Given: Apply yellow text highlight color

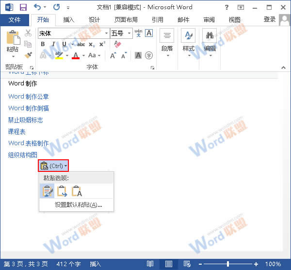Looking at the screenshot, I should point(59,55).
